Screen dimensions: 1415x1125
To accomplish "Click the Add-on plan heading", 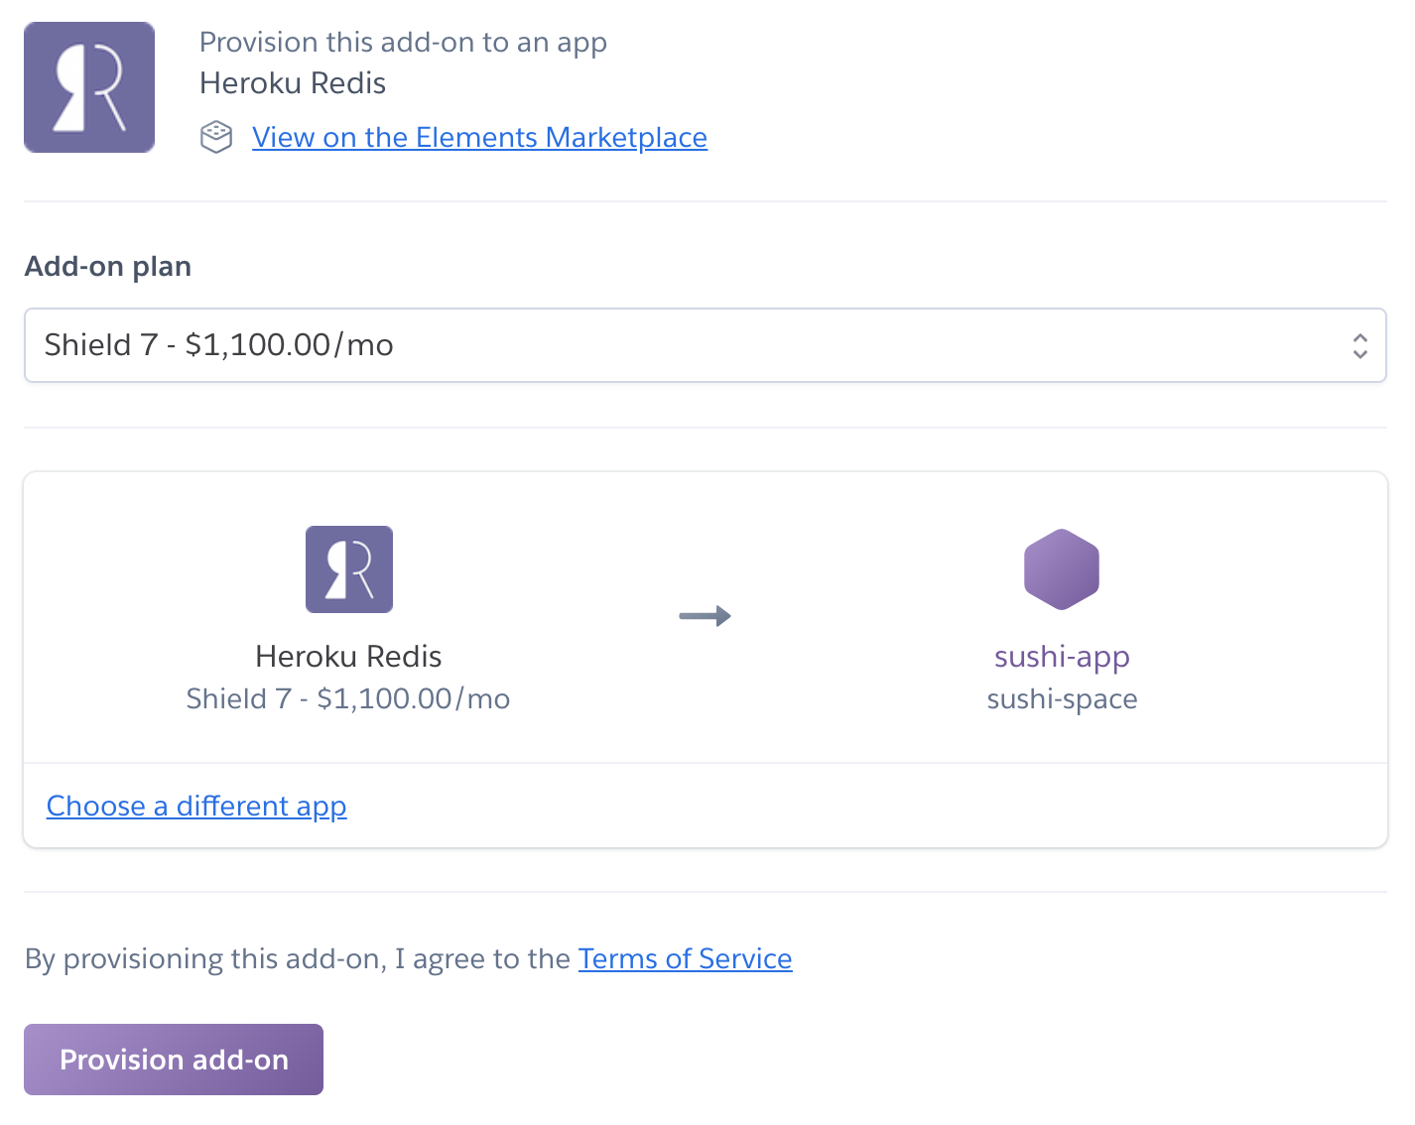I will pyautogui.click(x=108, y=267).
